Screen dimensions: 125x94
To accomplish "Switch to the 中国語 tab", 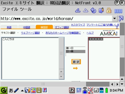I will point(27,27).
